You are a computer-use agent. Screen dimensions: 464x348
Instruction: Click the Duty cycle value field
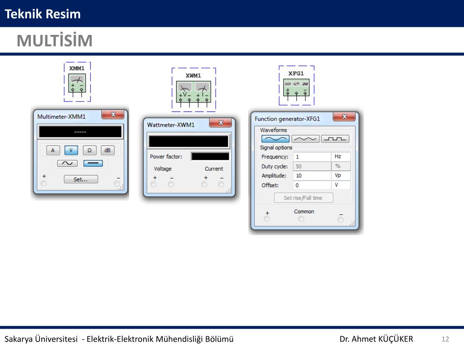pos(312,166)
